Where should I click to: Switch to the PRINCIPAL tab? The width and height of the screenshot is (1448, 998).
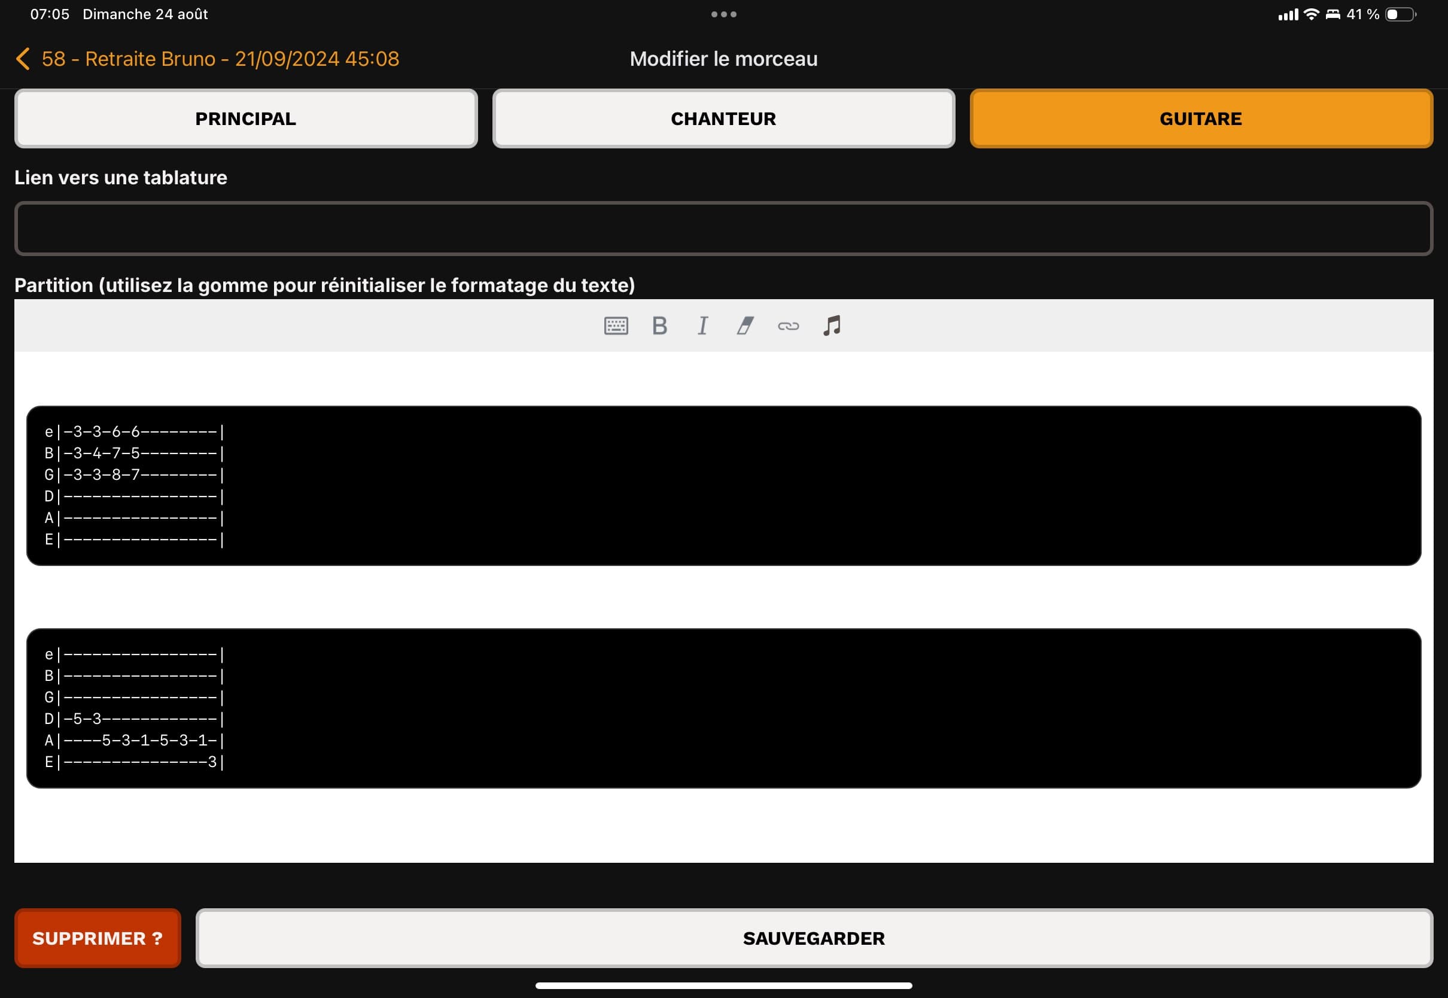click(246, 119)
